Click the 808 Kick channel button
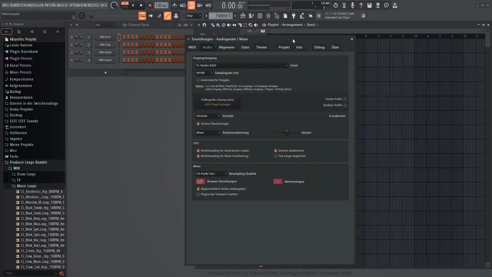This screenshot has width=492, height=277. [105, 37]
